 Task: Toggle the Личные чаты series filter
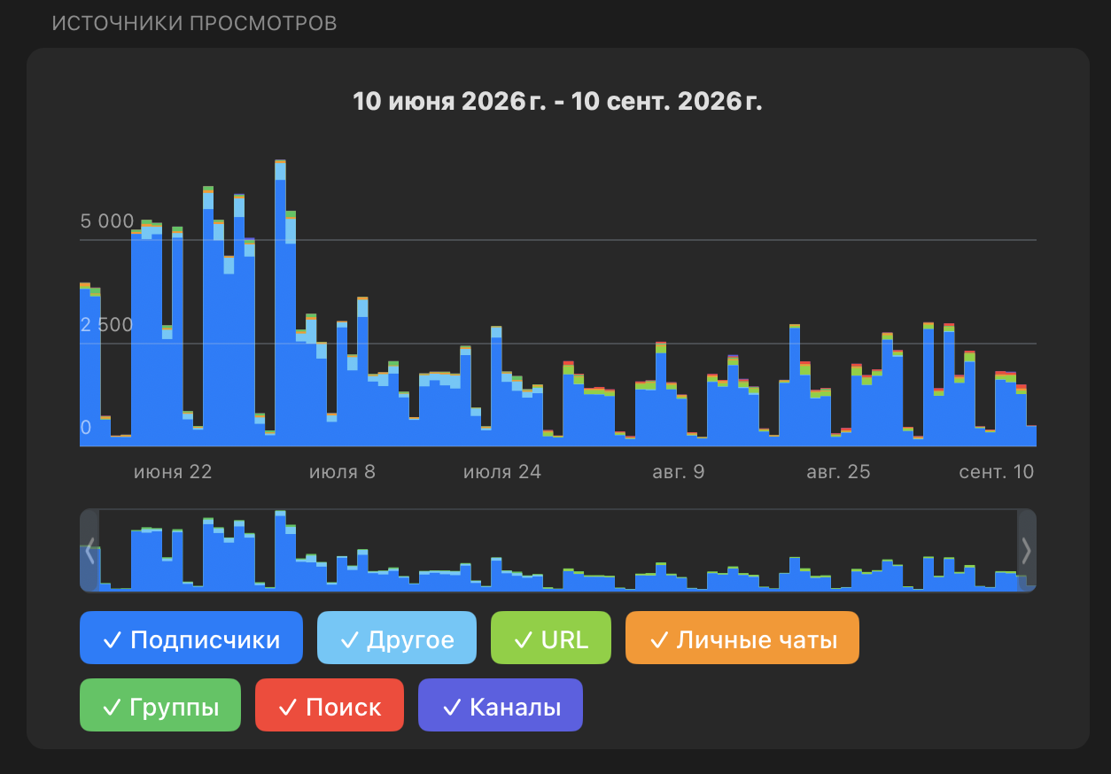pyautogui.click(x=742, y=638)
